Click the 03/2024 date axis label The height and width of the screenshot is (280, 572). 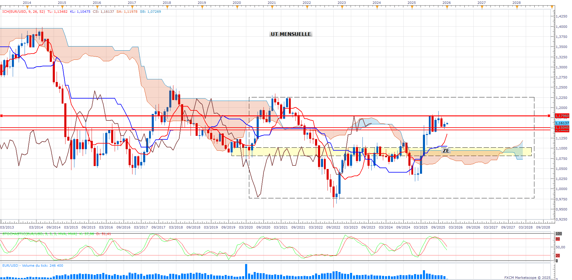tap(386, 227)
